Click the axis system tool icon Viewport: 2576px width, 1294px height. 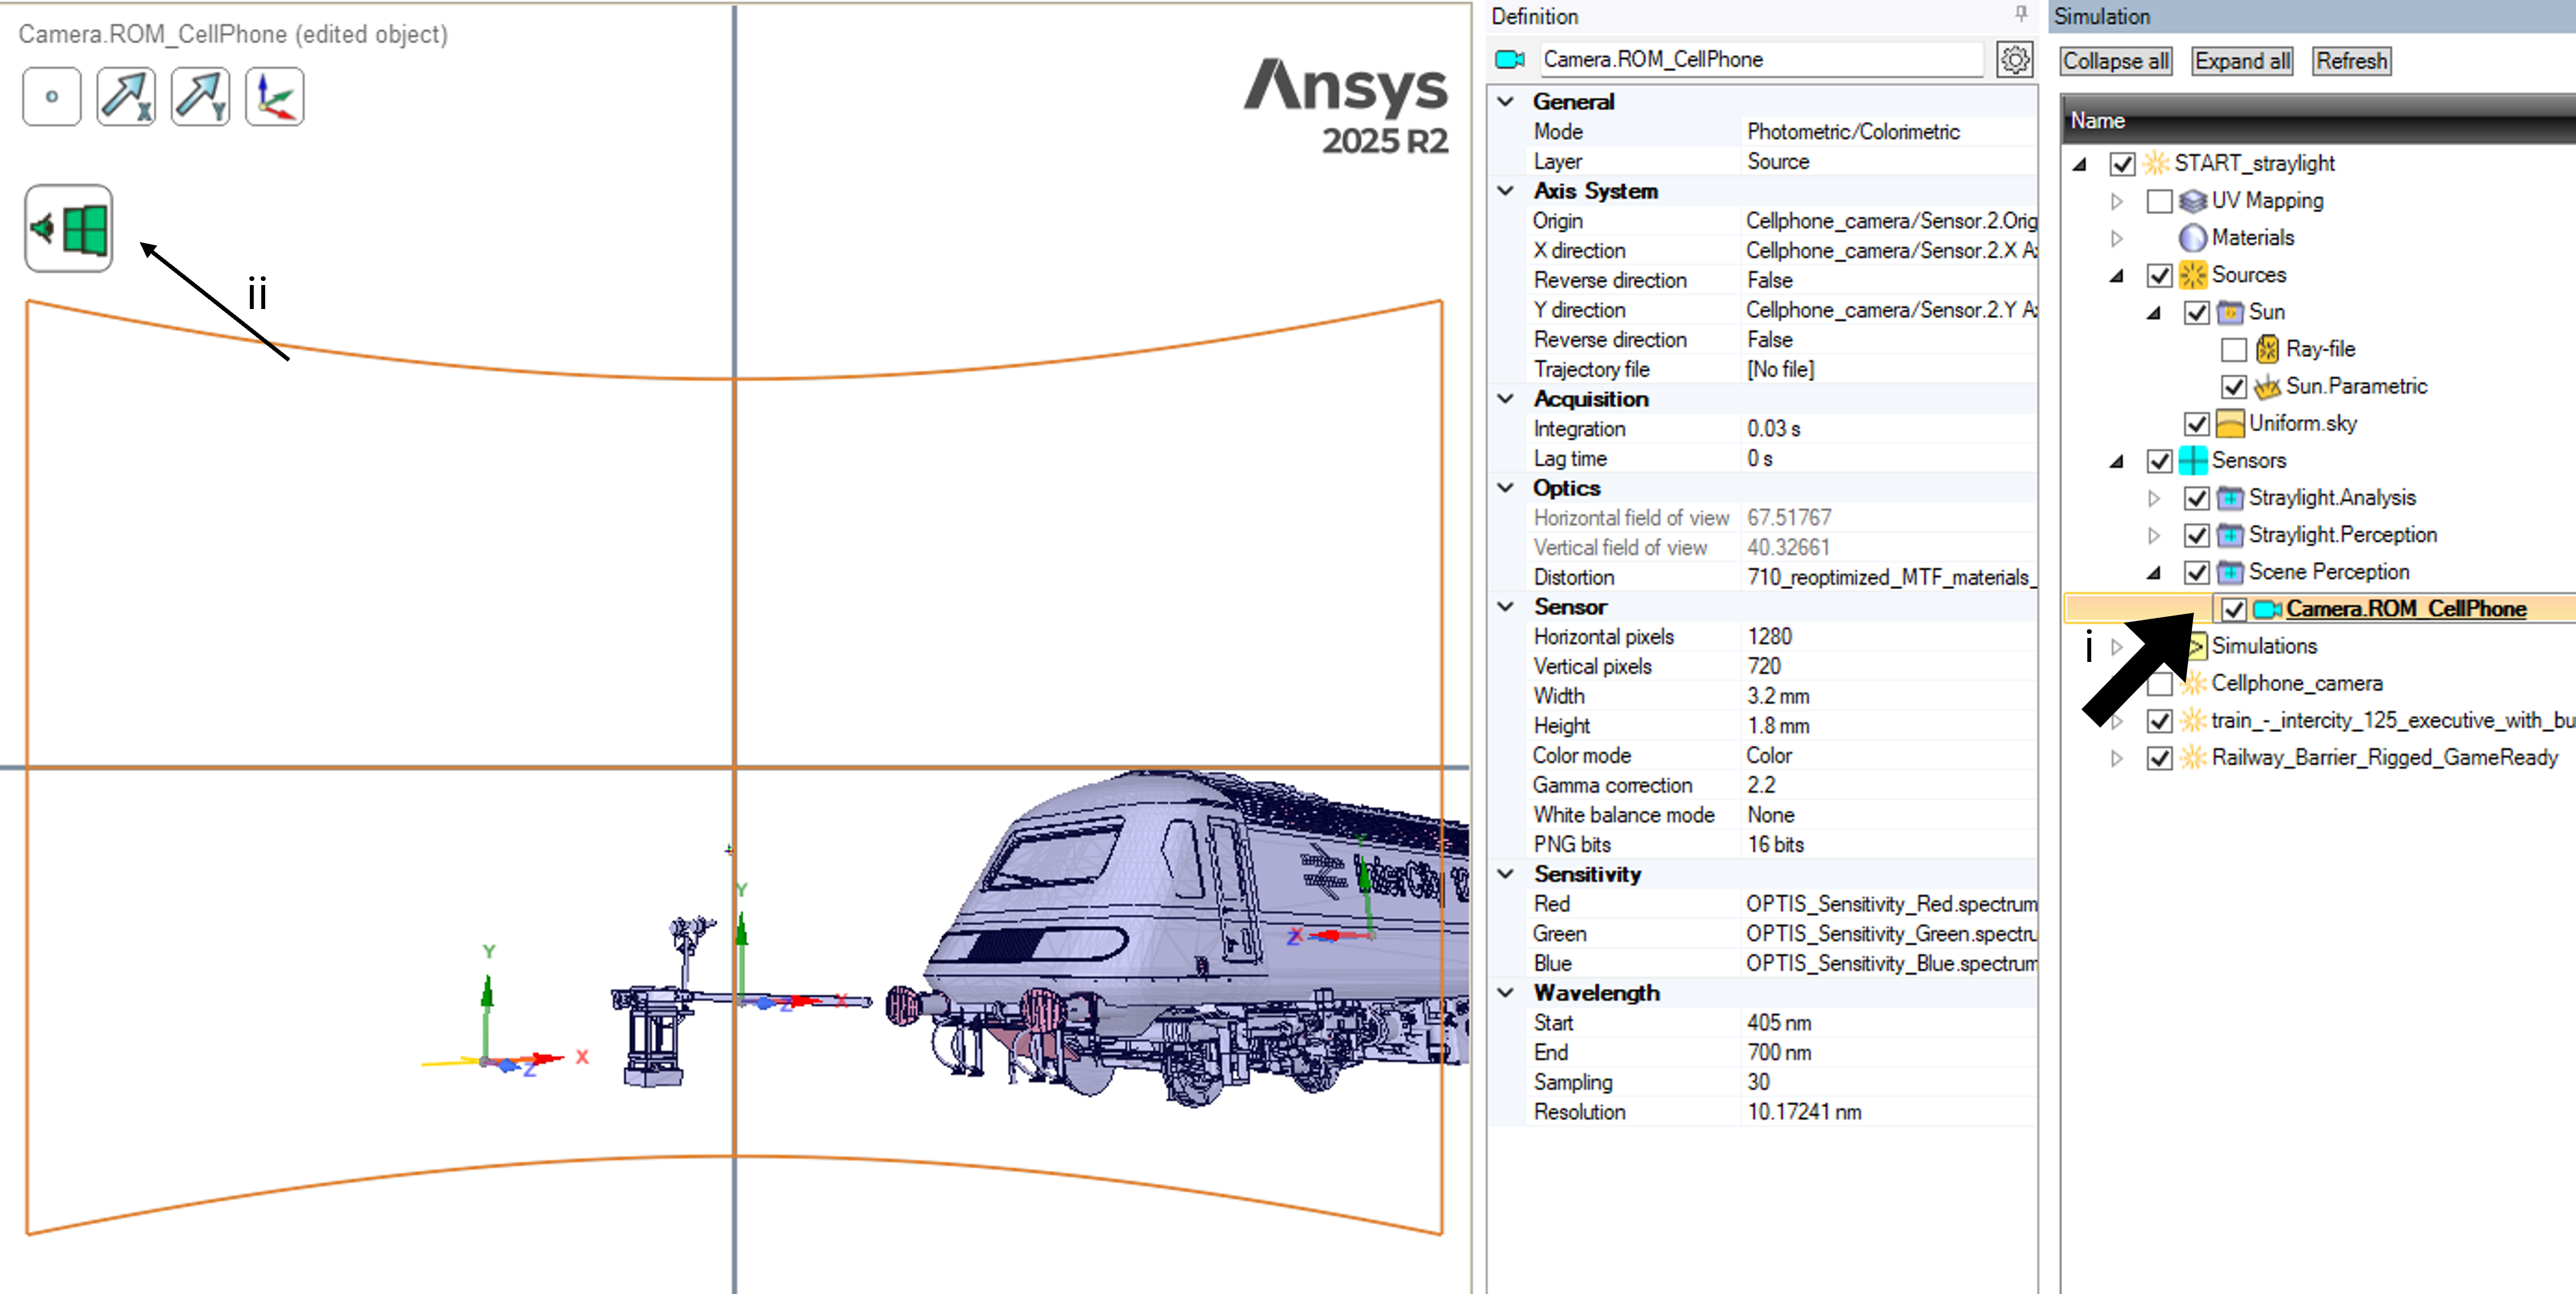274,97
